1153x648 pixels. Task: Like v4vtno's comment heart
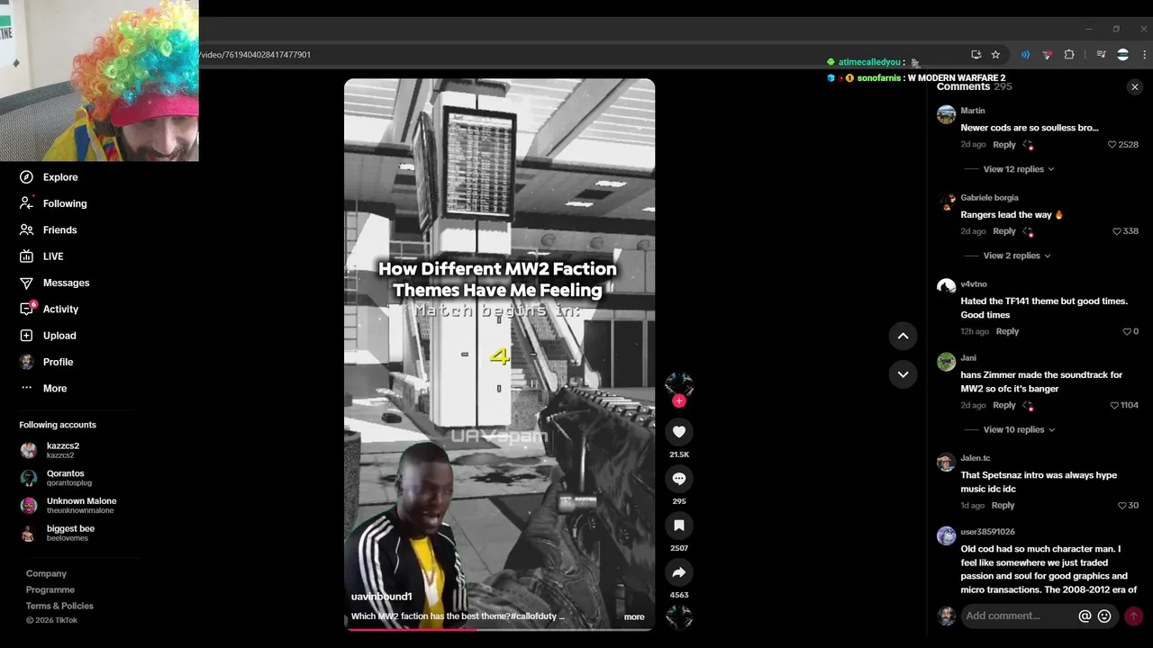click(1127, 331)
